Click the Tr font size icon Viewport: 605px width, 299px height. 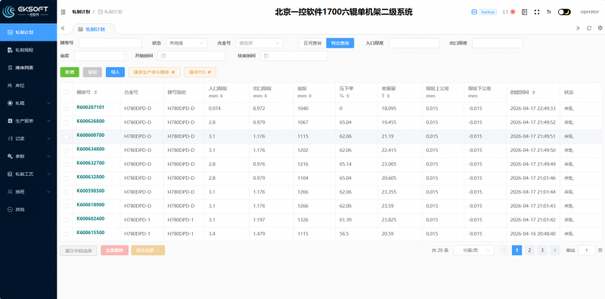(x=549, y=12)
